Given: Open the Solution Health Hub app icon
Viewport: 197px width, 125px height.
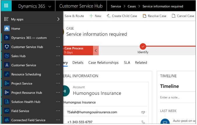Looking at the screenshot, I should [x=7, y=102].
